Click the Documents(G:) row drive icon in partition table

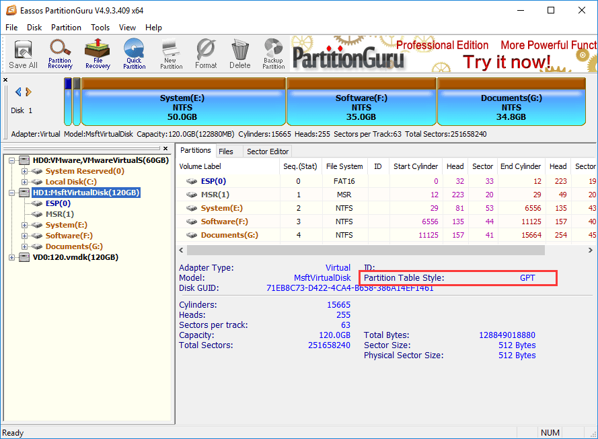(x=192, y=235)
